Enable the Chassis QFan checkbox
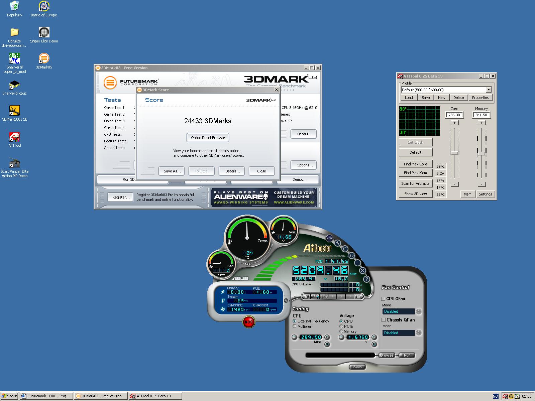Screen dimensions: 535x401 point(384,320)
